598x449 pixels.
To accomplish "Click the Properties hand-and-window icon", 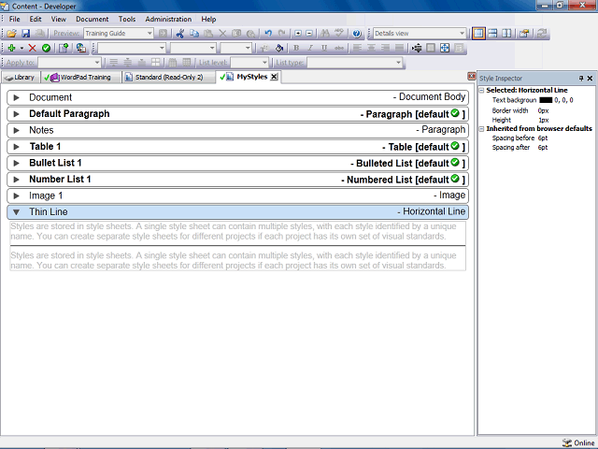I will (x=524, y=34).
